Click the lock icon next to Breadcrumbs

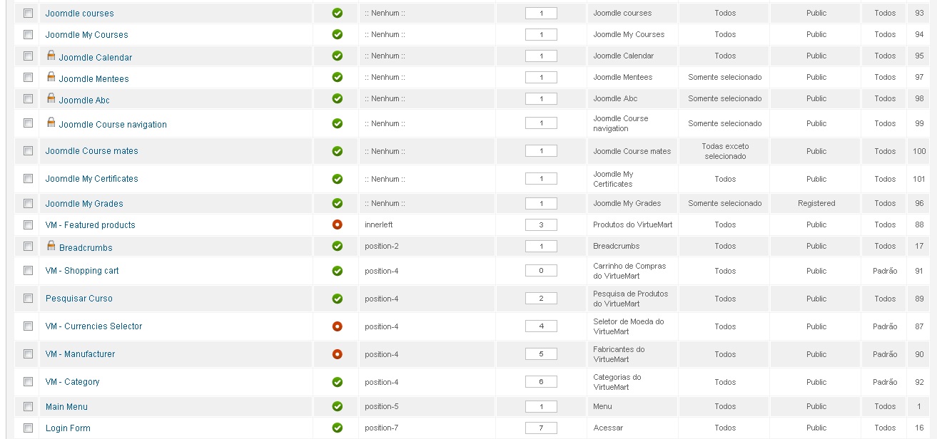[51, 246]
